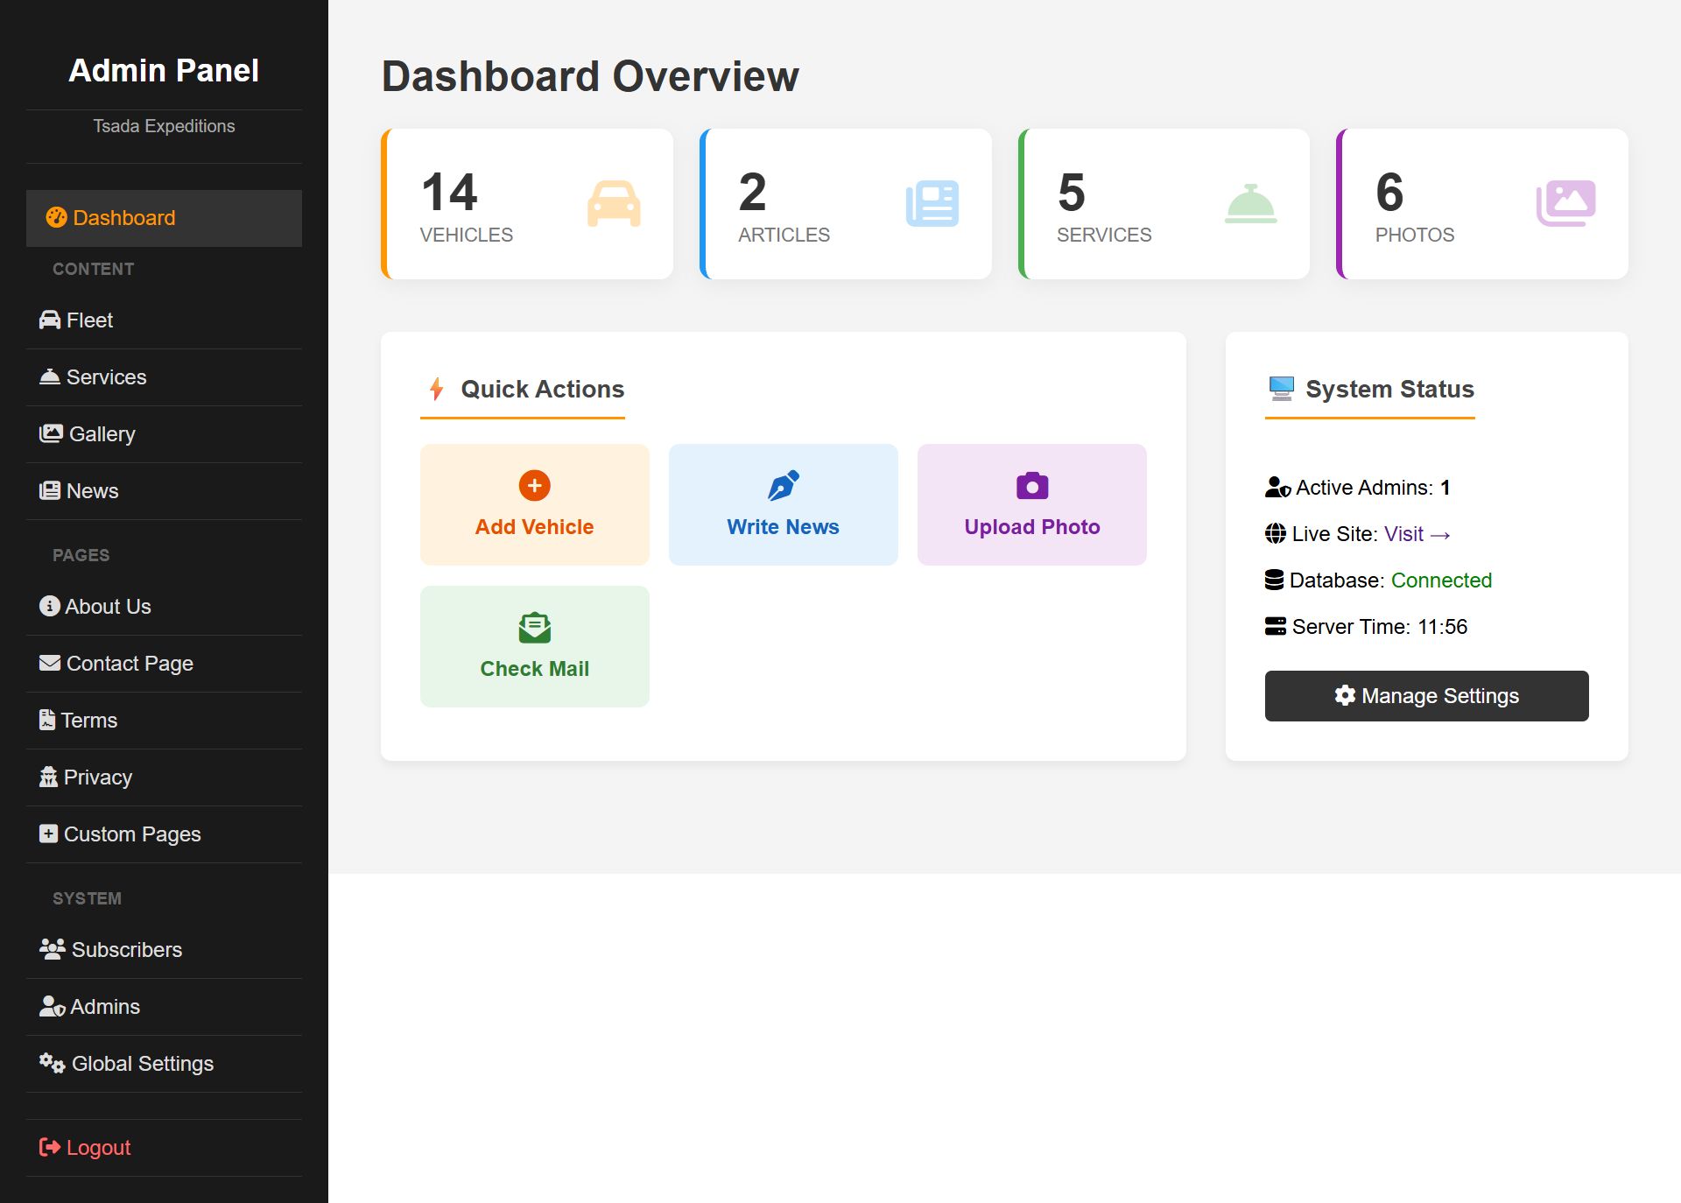Open the Contact Page editor
Image resolution: width=1681 pixels, height=1203 pixels.
coord(129,664)
